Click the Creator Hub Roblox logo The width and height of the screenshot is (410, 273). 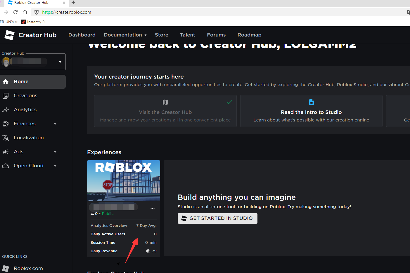(9, 35)
